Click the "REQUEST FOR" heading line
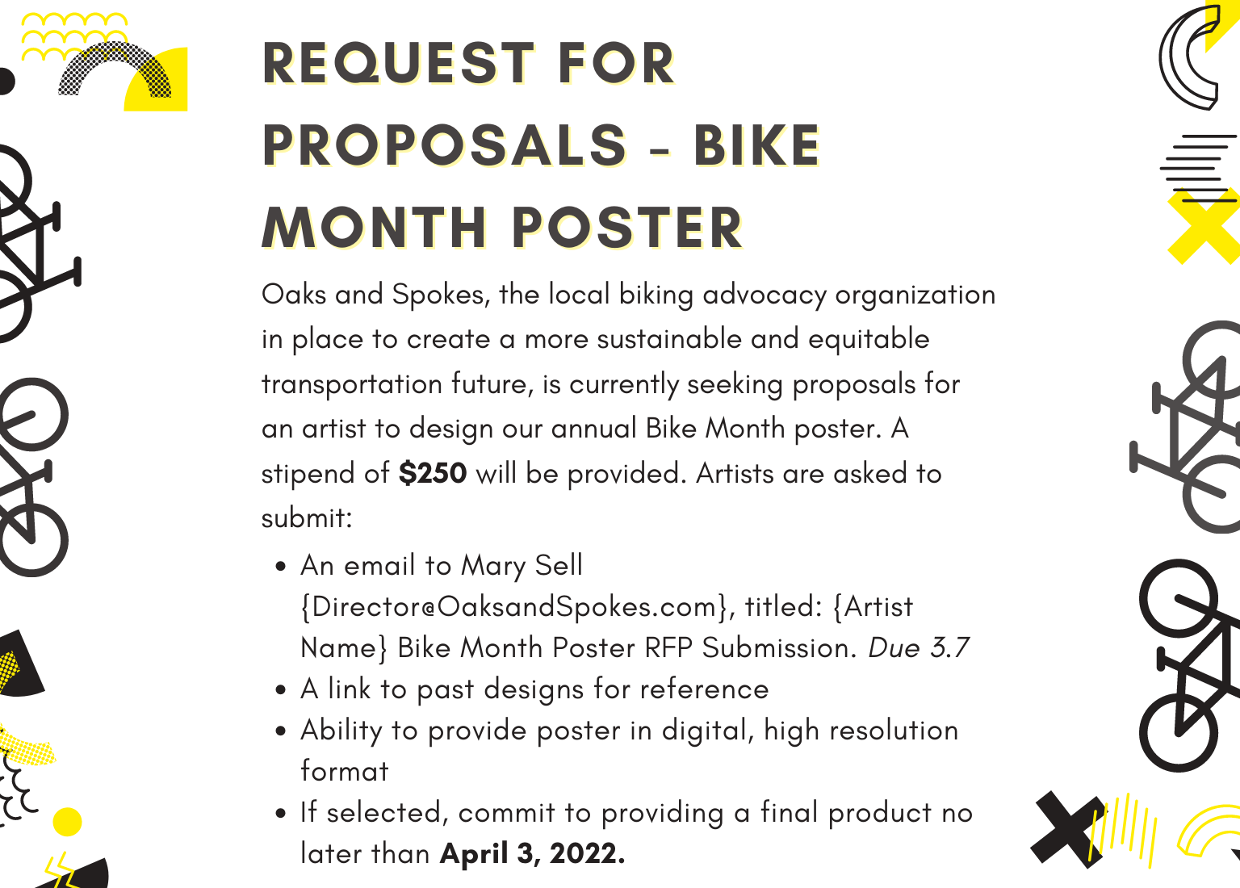This screenshot has height=888, width=1240. point(469,64)
